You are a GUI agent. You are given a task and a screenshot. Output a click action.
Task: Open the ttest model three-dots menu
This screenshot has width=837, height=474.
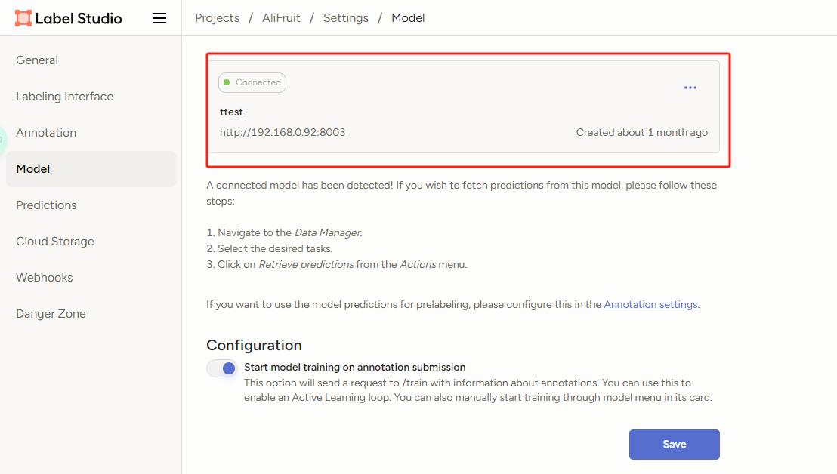[x=690, y=88]
